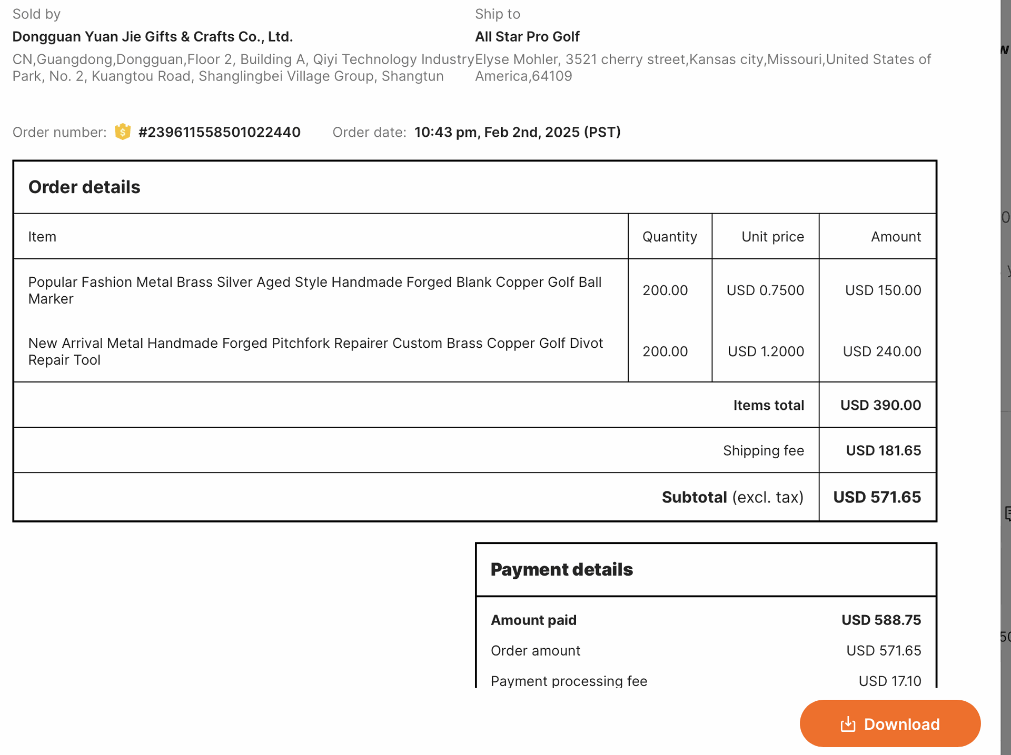Click the Amount paid USD 588.75 value
The height and width of the screenshot is (755, 1011).
(881, 620)
